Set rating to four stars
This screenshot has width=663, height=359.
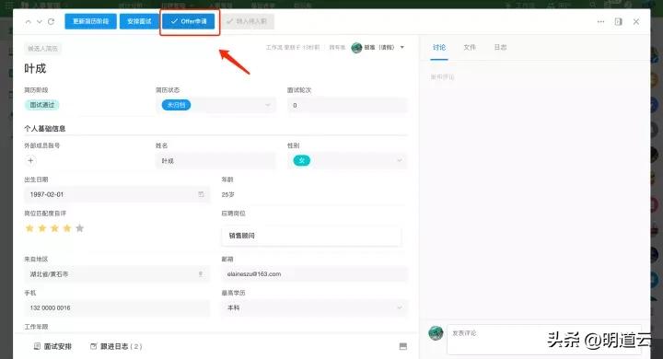(x=67, y=228)
